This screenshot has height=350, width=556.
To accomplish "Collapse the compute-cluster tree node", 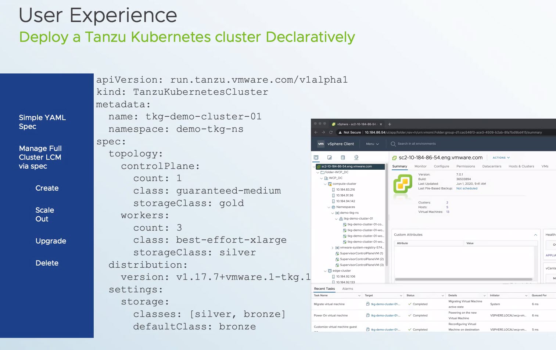I will pyautogui.click(x=325, y=184).
